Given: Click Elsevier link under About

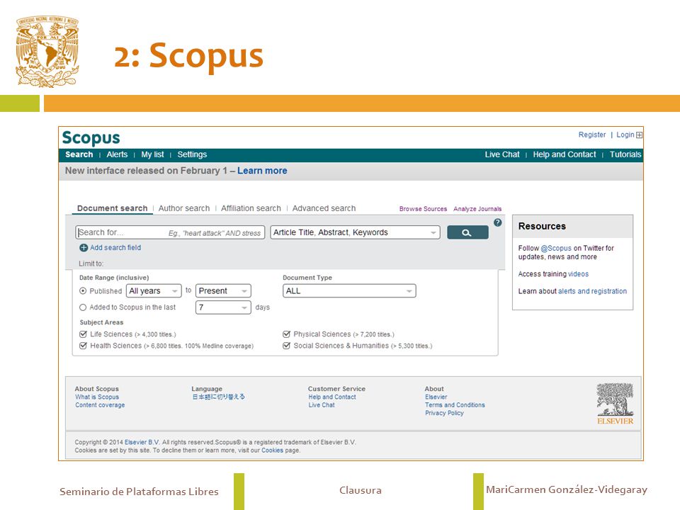Looking at the screenshot, I should pos(436,397).
